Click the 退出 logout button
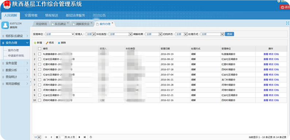The height and width of the screenshot is (140, 290). pyautogui.click(x=285, y=7)
